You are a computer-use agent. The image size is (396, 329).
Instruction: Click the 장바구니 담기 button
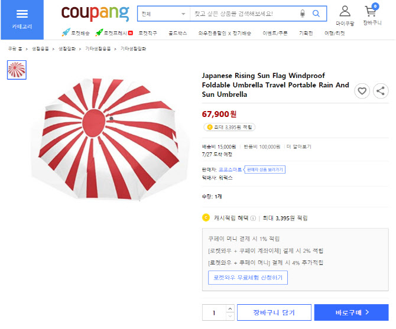pos(273,312)
